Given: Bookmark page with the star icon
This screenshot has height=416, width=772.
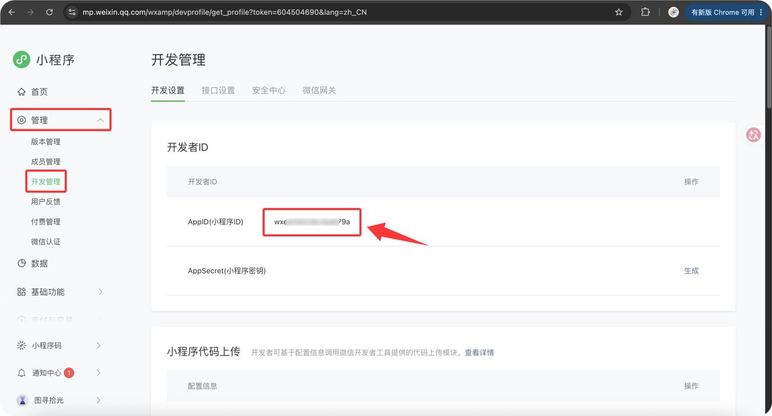Looking at the screenshot, I should coord(619,12).
